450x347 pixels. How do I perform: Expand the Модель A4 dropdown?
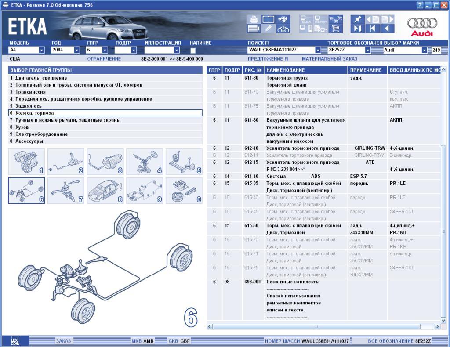pyautogui.click(x=42, y=50)
